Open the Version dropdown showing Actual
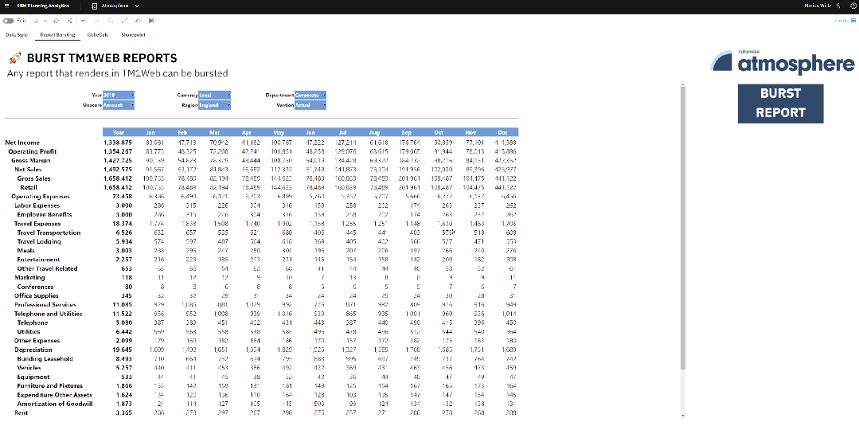The image size is (859, 430). [x=310, y=105]
